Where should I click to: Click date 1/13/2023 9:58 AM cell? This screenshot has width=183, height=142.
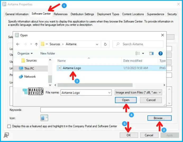(x=136, y=68)
